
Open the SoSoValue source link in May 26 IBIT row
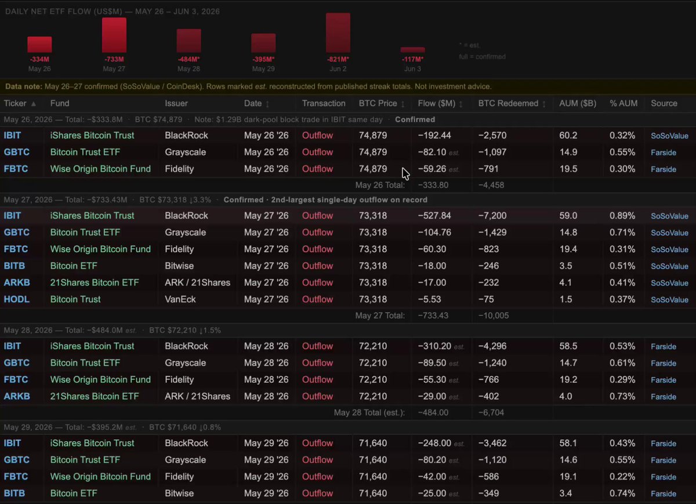669,136
